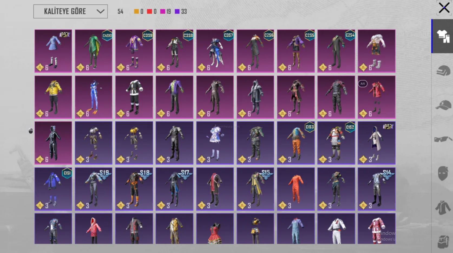Viewport: 453px width, 253px height.
Task: Switch to the cap headwear category
Action: [443, 105]
